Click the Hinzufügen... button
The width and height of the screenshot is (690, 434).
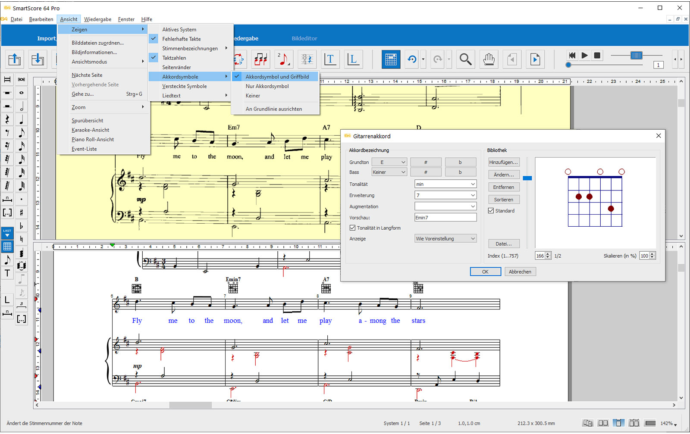click(x=503, y=162)
